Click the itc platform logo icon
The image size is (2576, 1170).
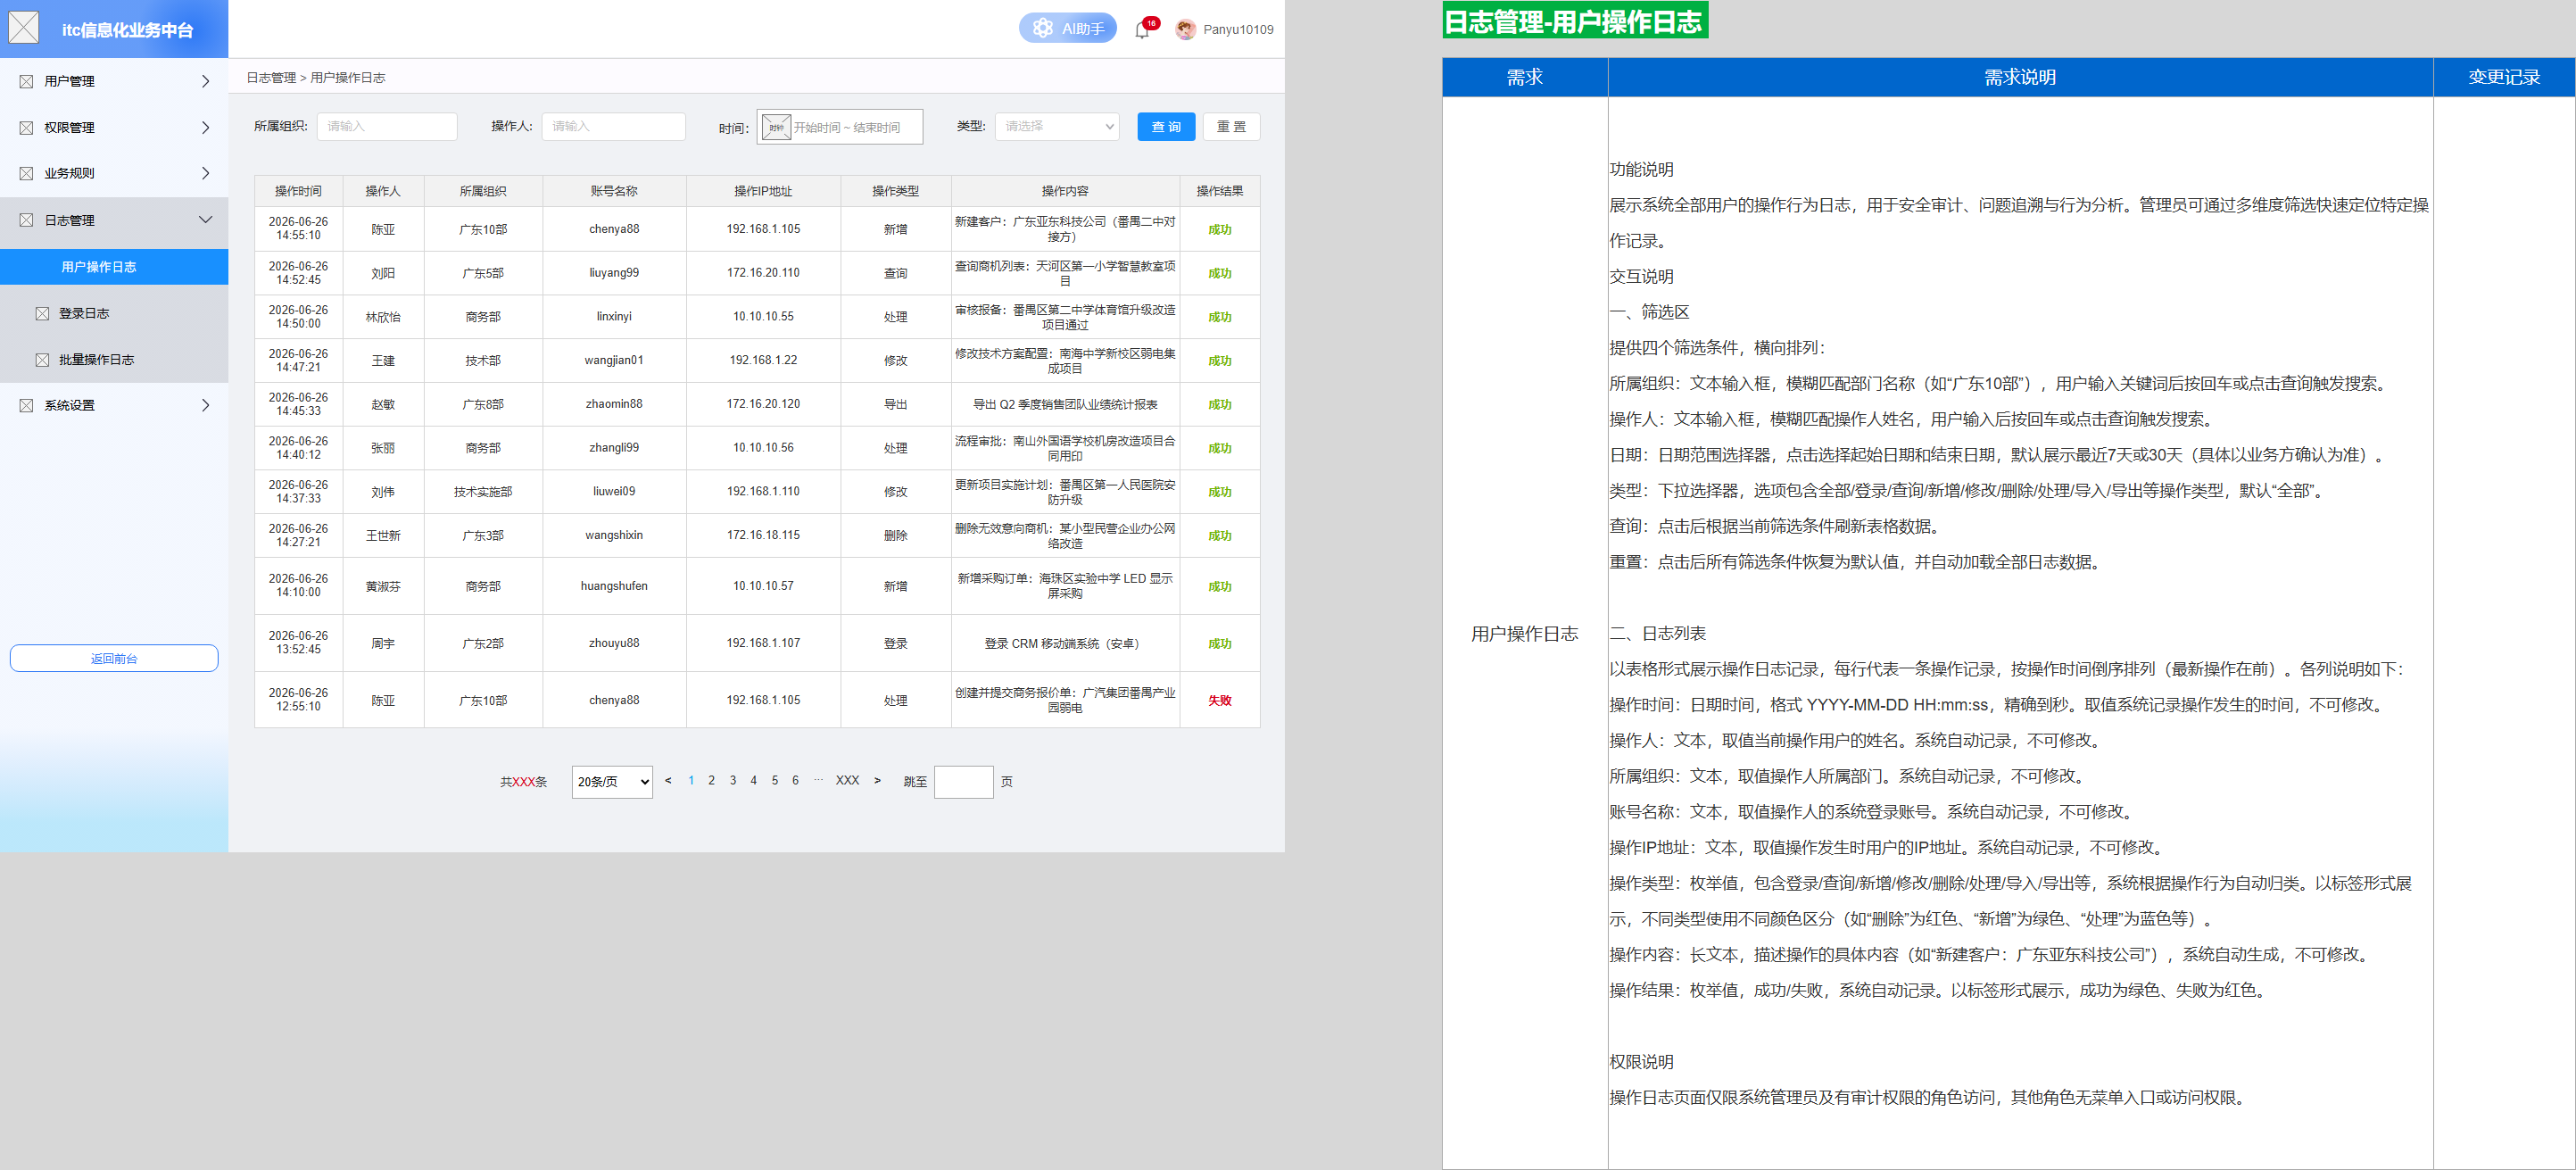coord(24,28)
